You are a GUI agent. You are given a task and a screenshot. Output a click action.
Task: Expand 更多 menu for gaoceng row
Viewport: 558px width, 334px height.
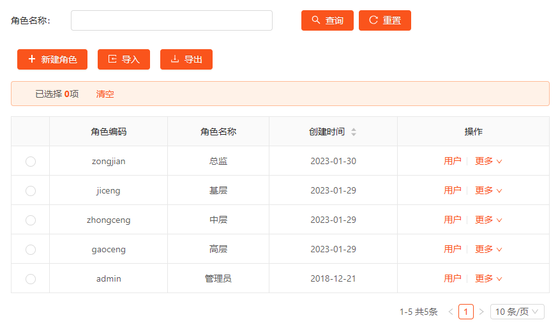(488, 250)
